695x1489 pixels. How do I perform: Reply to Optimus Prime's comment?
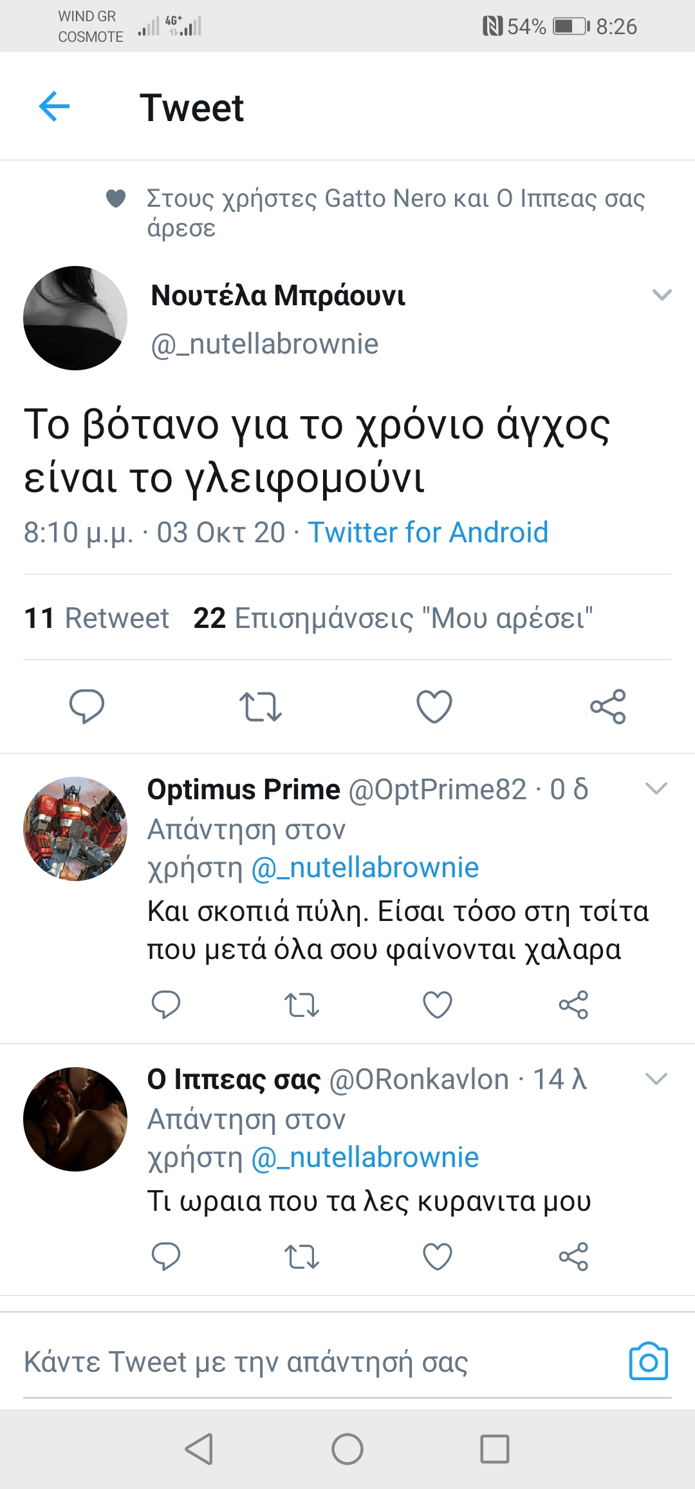tap(165, 1005)
